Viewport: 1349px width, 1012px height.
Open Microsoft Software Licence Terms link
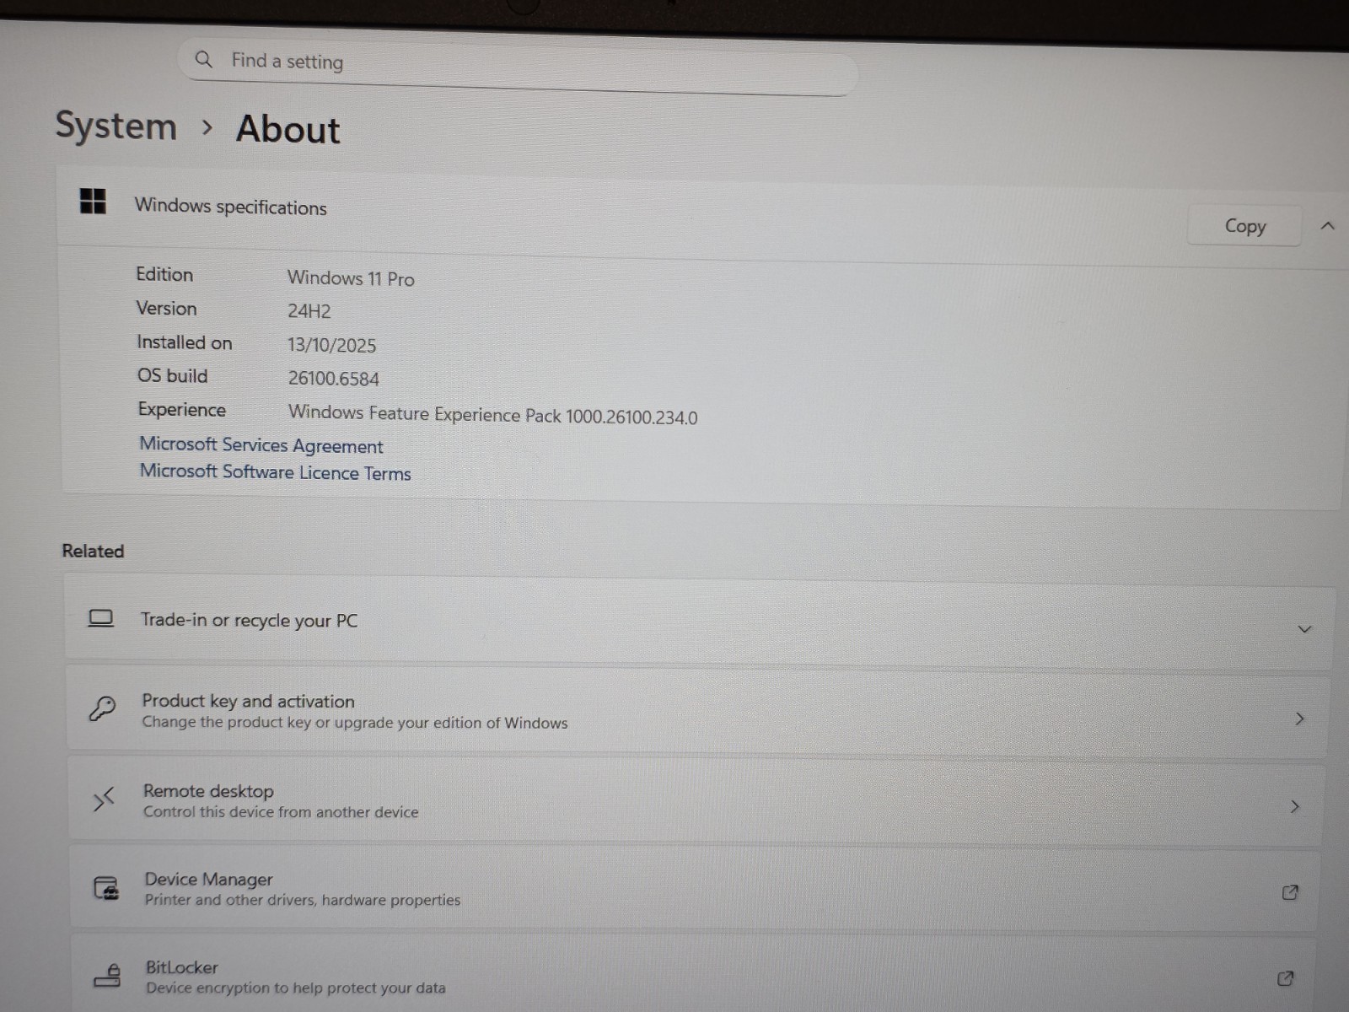tap(275, 471)
